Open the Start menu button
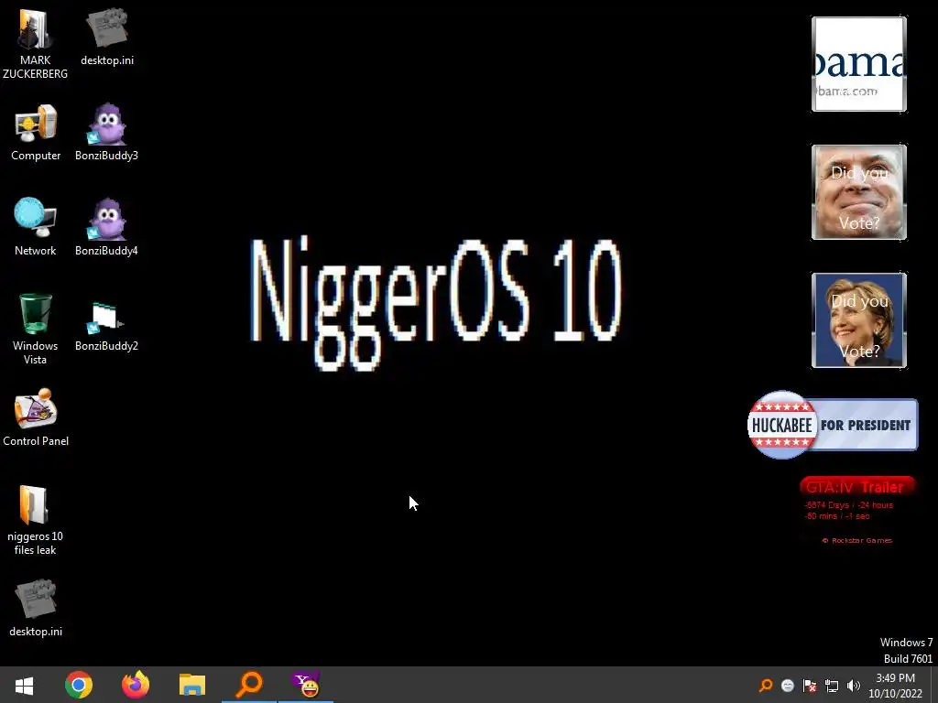938x703 pixels. 24,685
